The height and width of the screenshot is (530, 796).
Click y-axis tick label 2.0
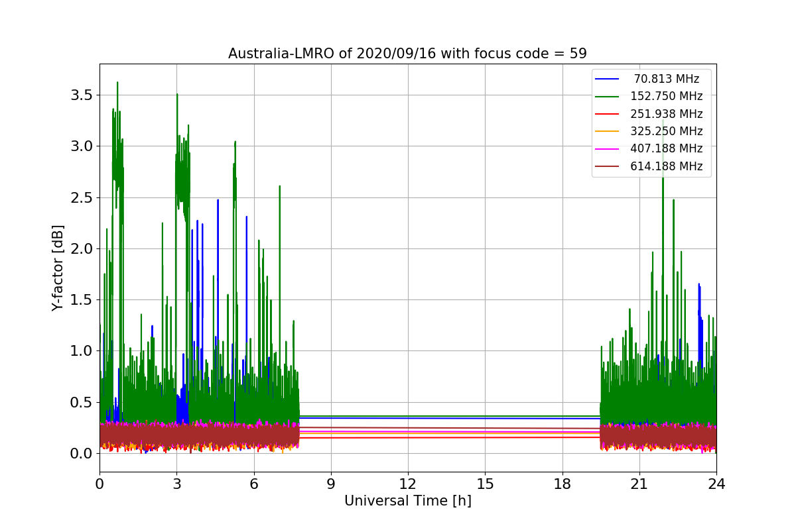pyautogui.click(x=80, y=249)
